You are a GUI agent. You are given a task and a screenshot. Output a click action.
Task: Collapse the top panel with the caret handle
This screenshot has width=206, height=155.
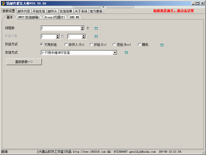pos(103,7)
